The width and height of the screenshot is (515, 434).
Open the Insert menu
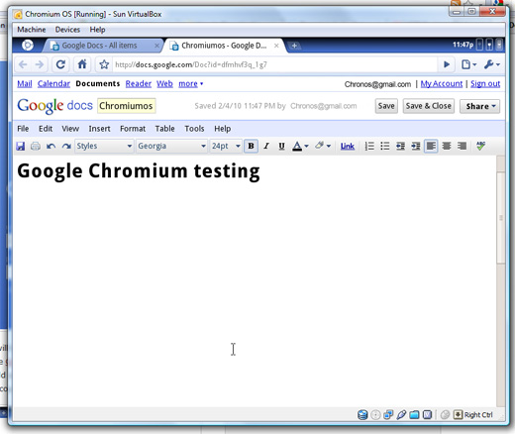pos(99,129)
